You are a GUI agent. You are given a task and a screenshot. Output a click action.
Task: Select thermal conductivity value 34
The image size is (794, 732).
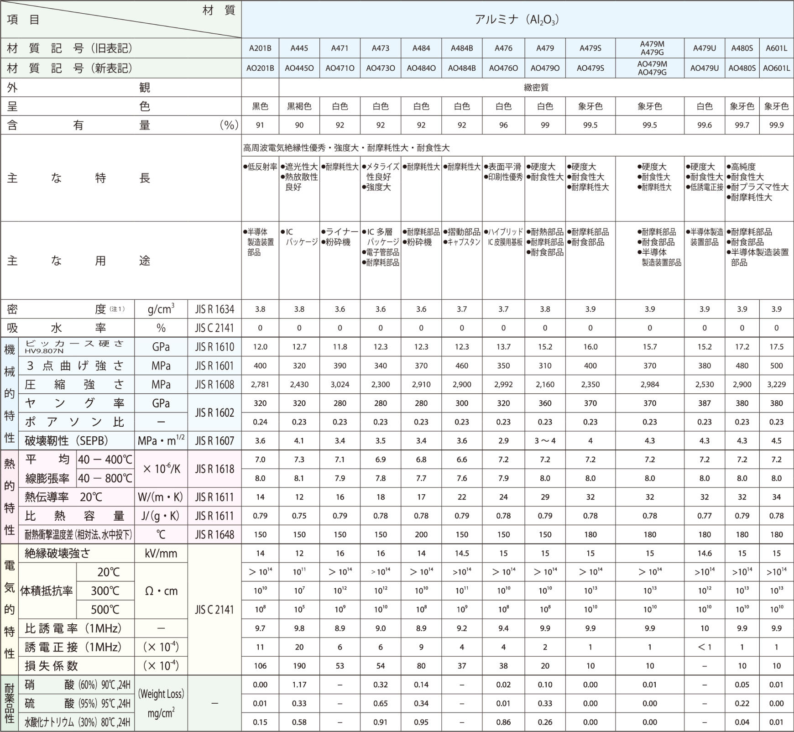[777, 497]
